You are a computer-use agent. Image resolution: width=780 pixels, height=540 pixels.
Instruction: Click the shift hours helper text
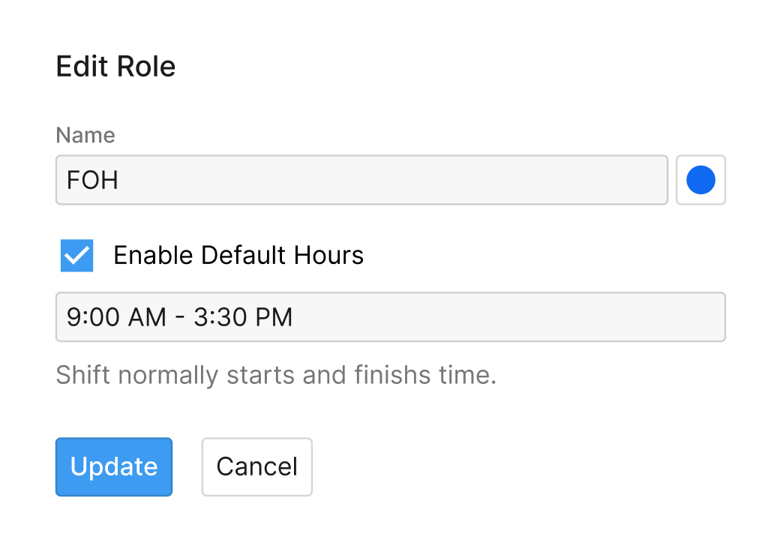point(277,375)
